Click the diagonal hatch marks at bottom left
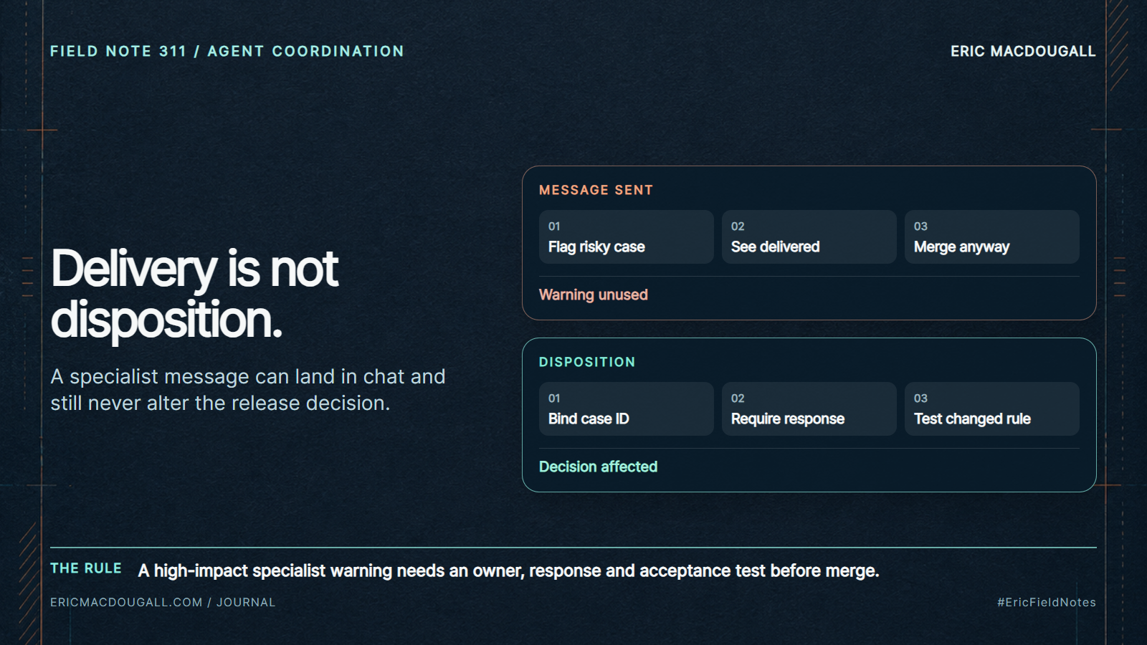 [29, 582]
